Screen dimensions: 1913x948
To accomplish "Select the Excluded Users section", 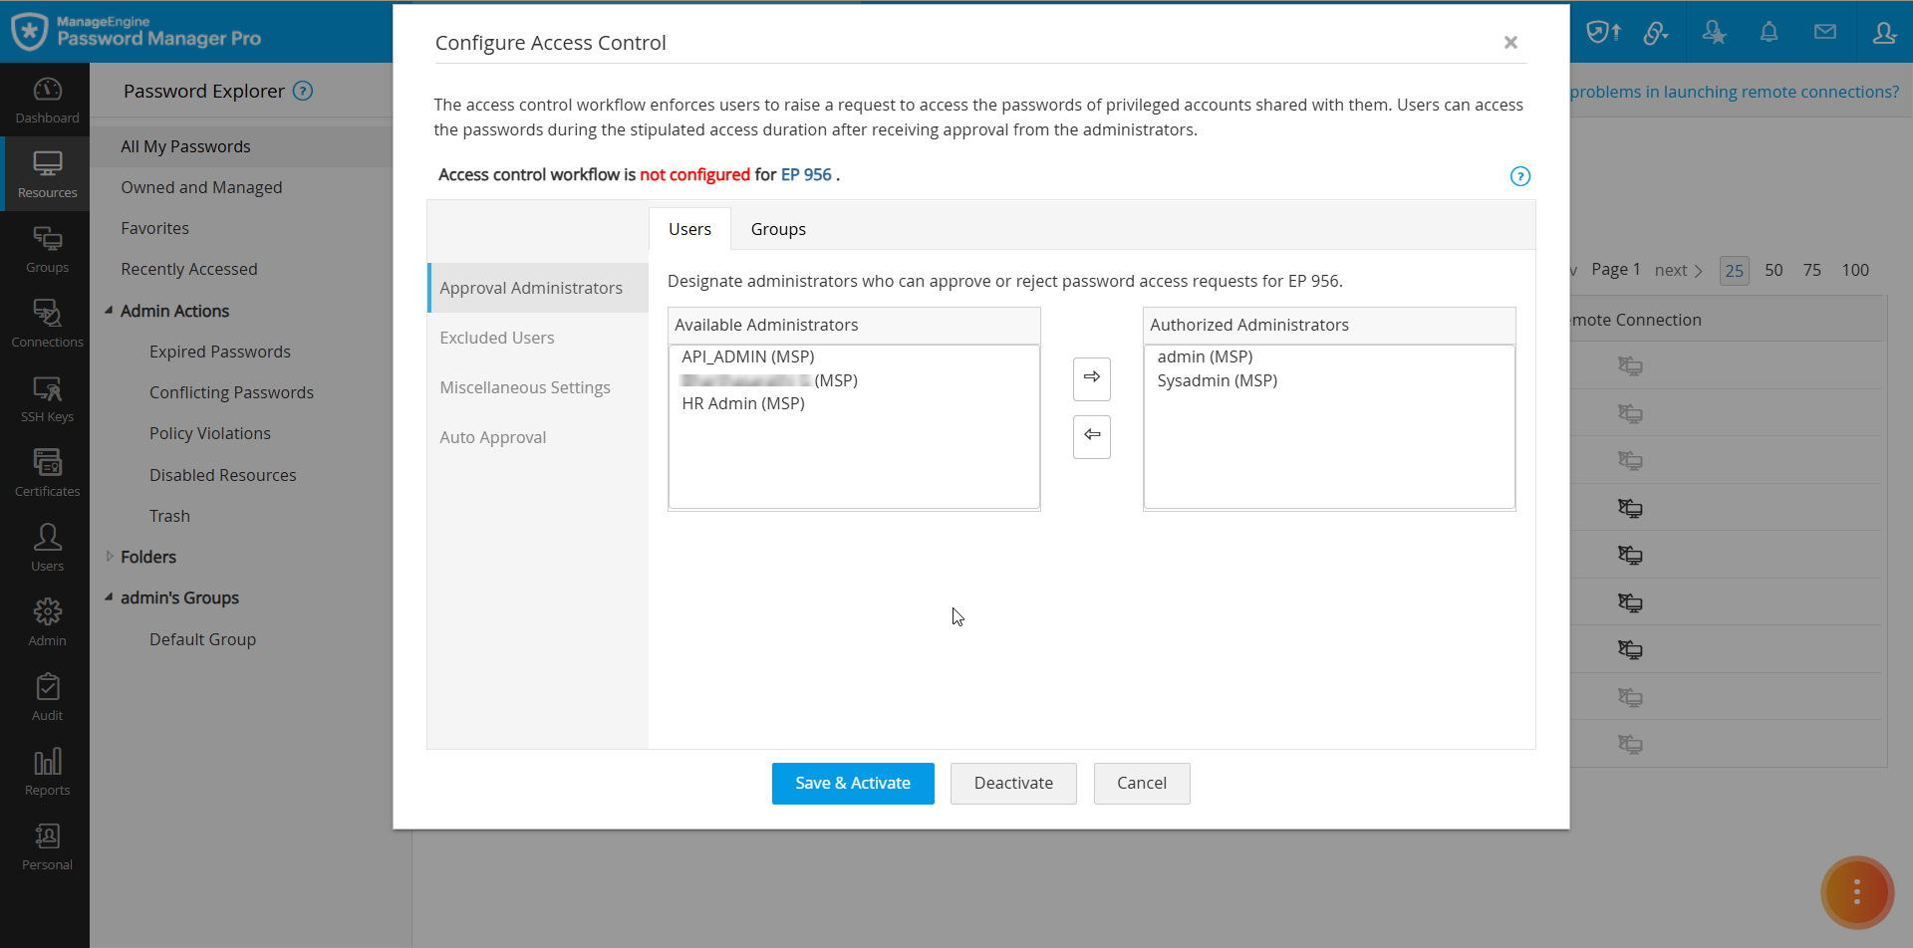I will [496, 338].
